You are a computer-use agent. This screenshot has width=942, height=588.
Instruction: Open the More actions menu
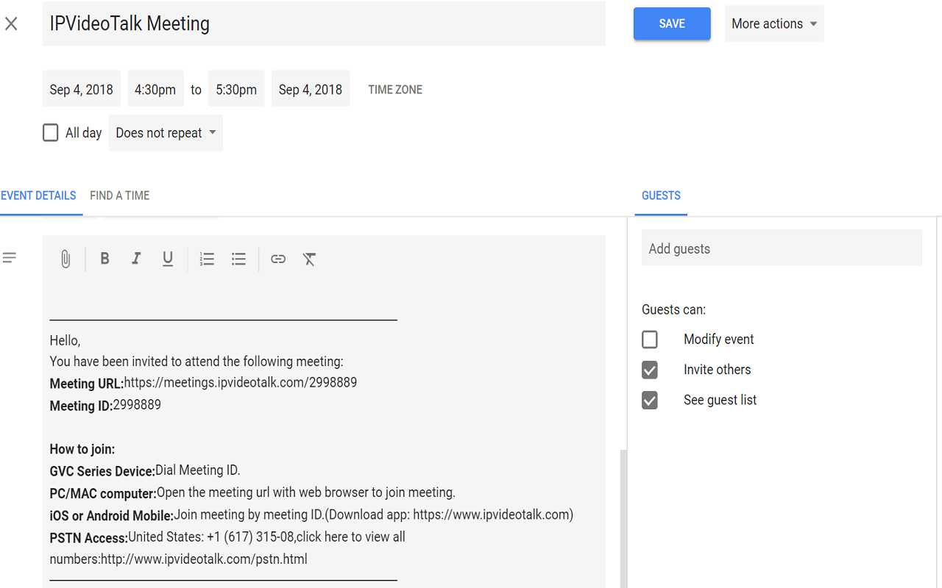[x=774, y=23]
